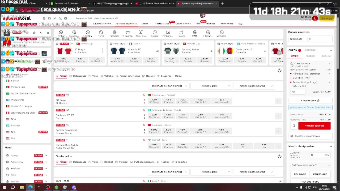Bet on SC Braga odds 4.80 in list
This screenshot has height=191, width=340.
pos(154,101)
